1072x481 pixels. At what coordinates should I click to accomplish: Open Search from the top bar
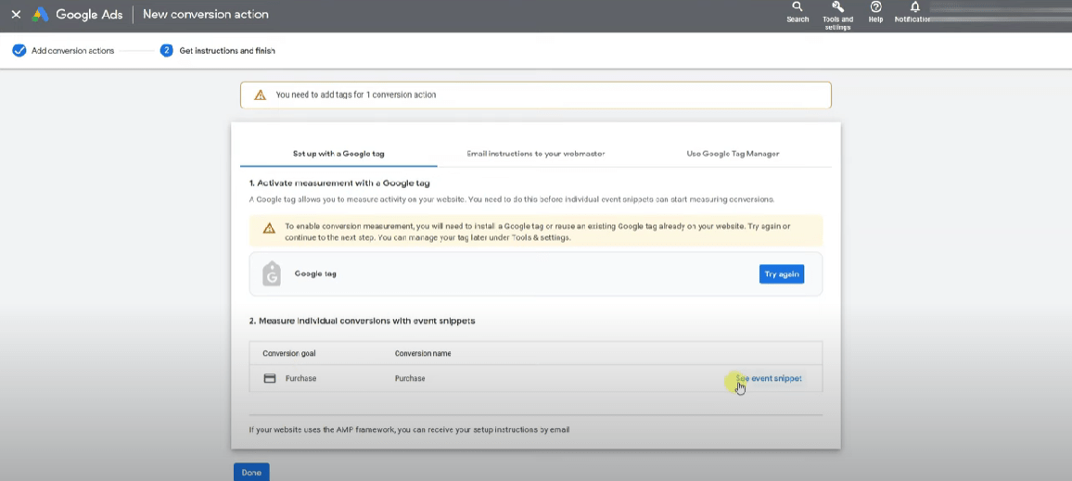click(798, 11)
